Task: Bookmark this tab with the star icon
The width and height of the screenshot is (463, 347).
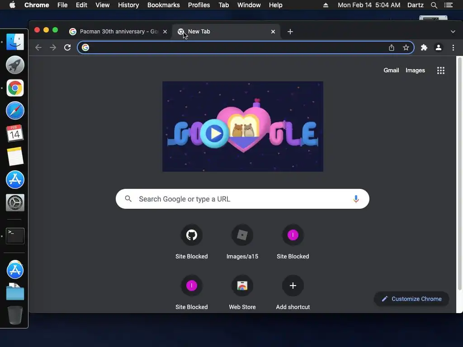Action: pyautogui.click(x=406, y=47)
